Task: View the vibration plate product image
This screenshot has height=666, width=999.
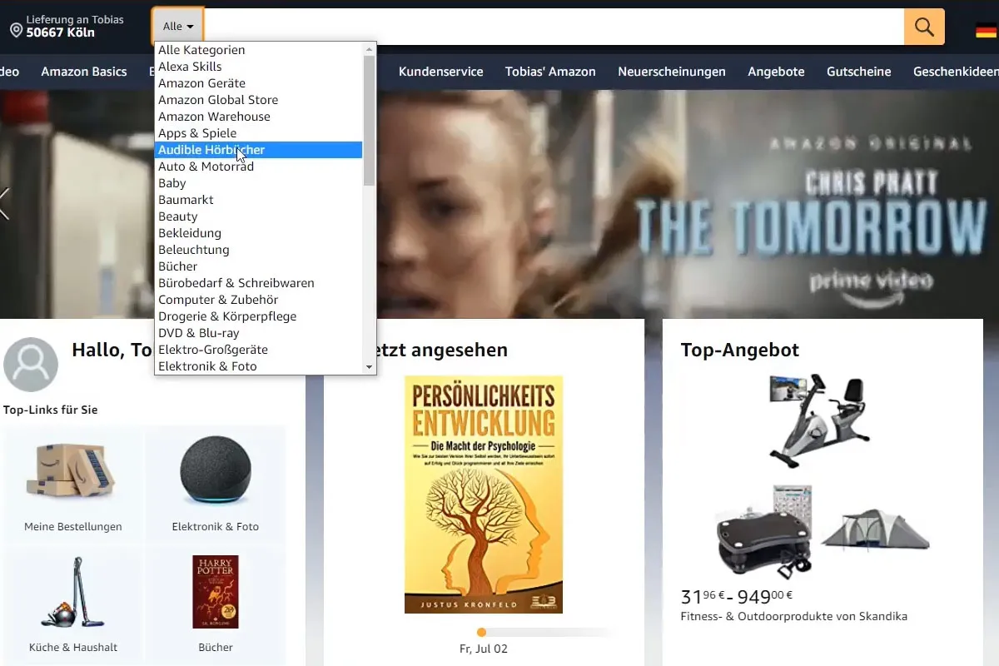Action: (763, 531)
